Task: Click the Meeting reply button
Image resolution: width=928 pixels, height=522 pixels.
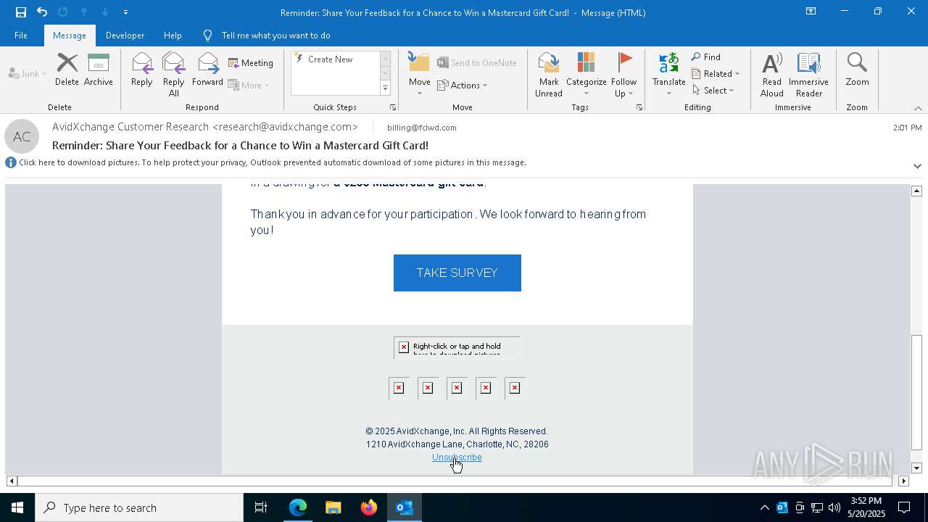Action: [x=251, y=63]
